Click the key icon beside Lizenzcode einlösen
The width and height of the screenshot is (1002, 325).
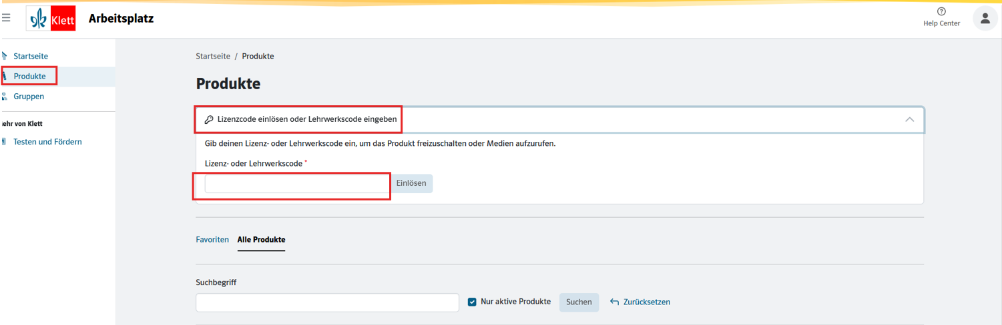[209, 120]
